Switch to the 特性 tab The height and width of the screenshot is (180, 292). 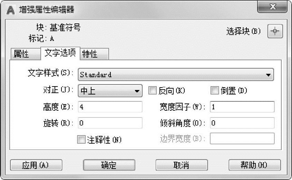(90, 54)
